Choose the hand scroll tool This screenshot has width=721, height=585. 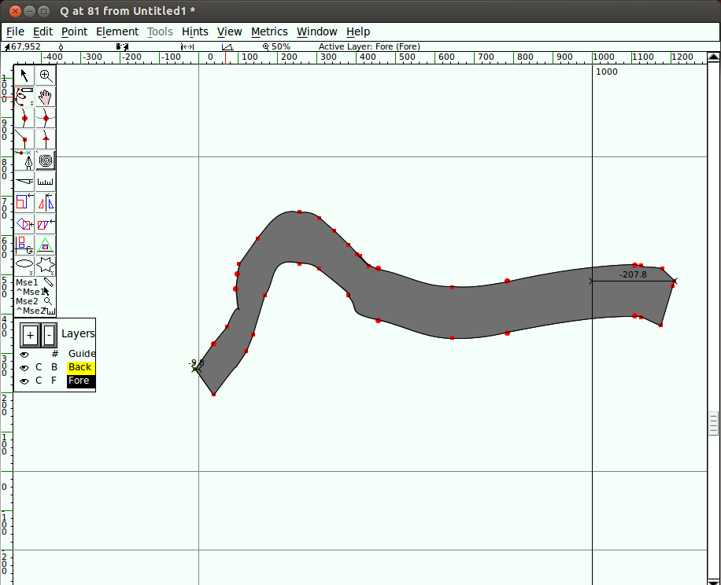point(46,97)
